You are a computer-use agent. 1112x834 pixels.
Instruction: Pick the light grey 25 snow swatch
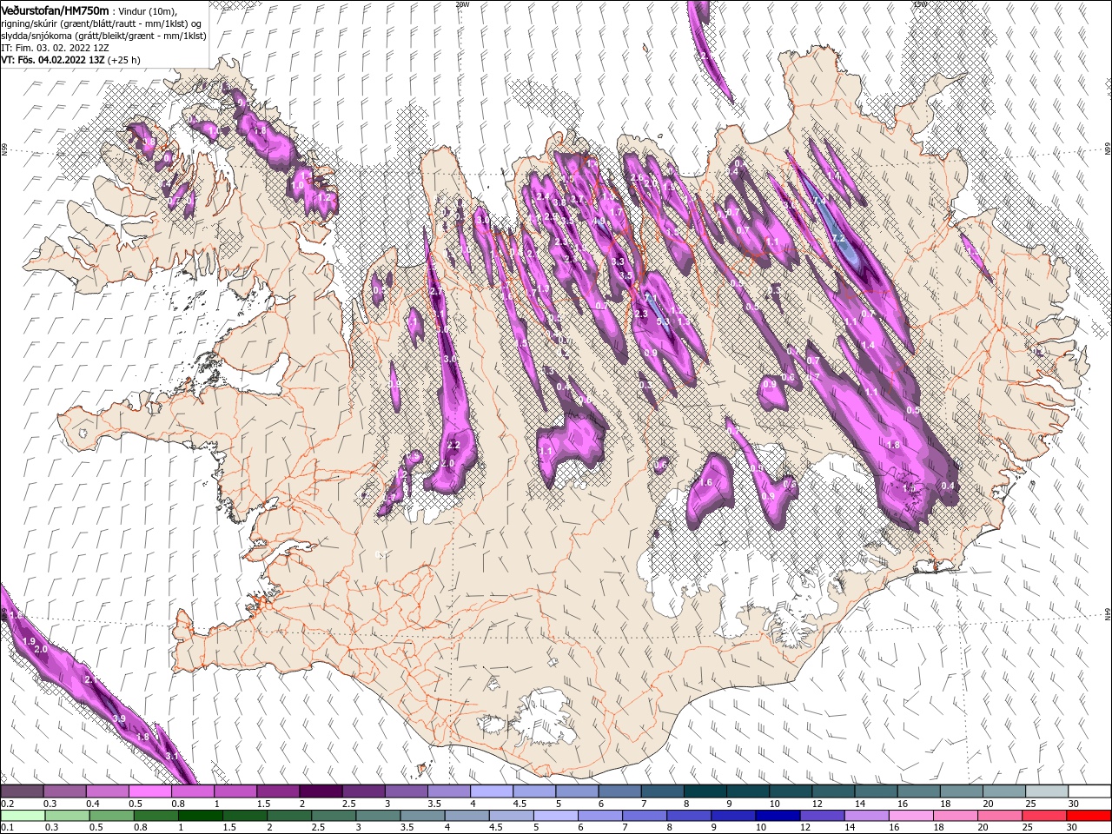click(x=1047, y=791)
